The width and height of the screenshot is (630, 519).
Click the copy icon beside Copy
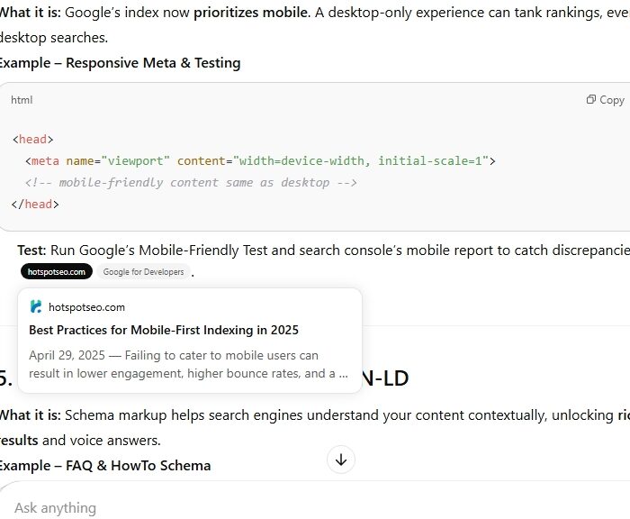point(591,99)
